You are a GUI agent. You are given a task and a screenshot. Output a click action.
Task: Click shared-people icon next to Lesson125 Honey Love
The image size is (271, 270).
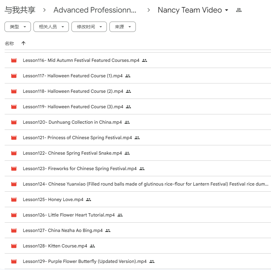click(89, 199)
